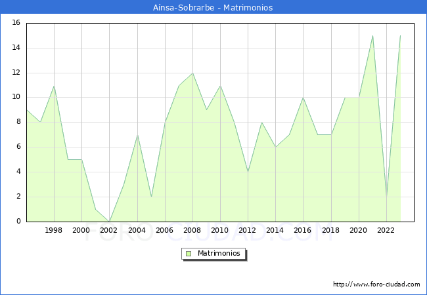Click the 2002 zero data point
This screenshot has height=295, width=427.
point(109,221)
